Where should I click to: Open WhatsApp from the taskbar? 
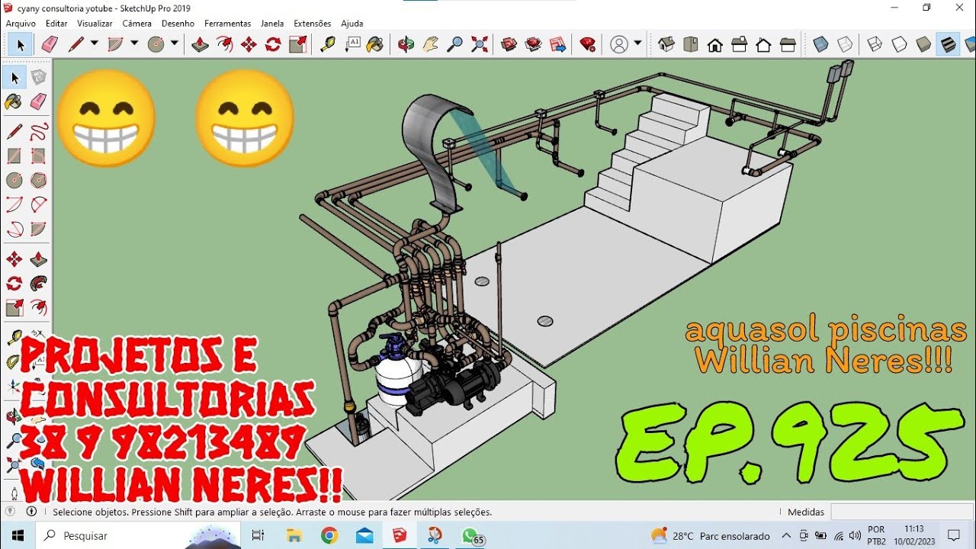click(x=471, y=536)
